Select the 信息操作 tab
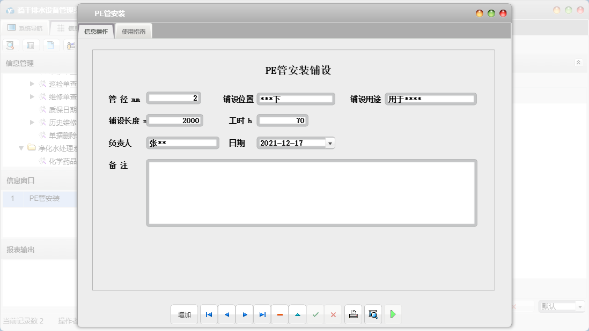This screenshot has width=589, height=331. click(97, 31)
